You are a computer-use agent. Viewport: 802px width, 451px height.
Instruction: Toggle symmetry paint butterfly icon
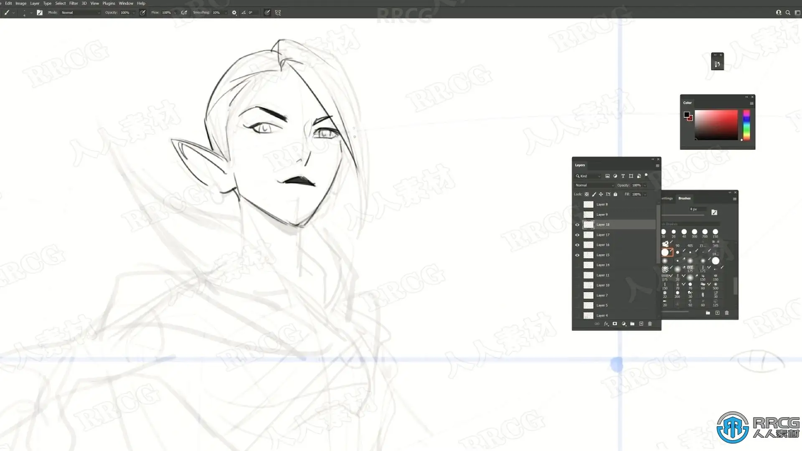278,13
